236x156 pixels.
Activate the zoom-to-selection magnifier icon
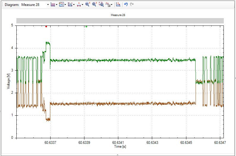[x=101, y=4]
